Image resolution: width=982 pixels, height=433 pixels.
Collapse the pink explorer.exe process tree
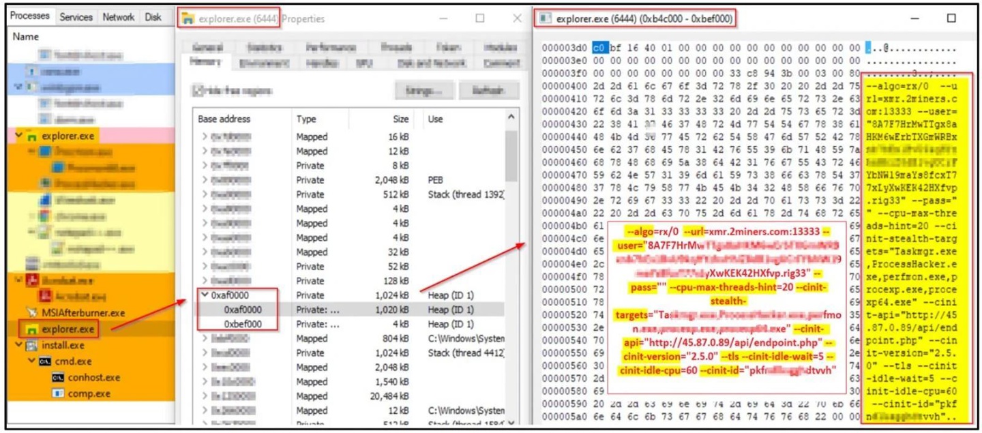[18, 136]
